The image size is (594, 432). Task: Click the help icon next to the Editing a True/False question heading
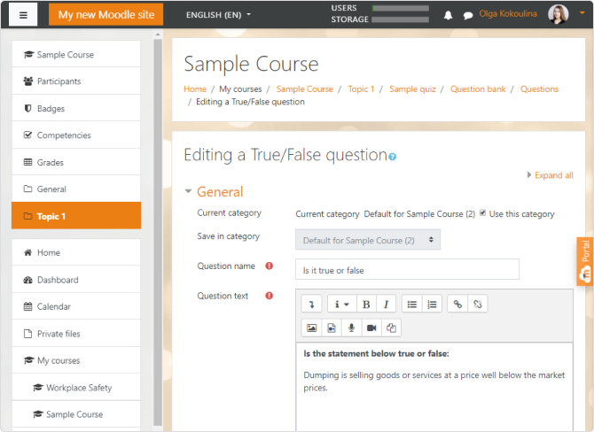pos(393,157)
